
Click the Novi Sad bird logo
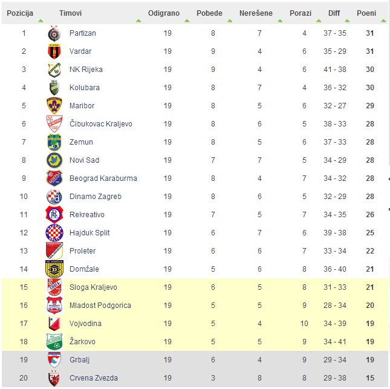click(54, 160)
